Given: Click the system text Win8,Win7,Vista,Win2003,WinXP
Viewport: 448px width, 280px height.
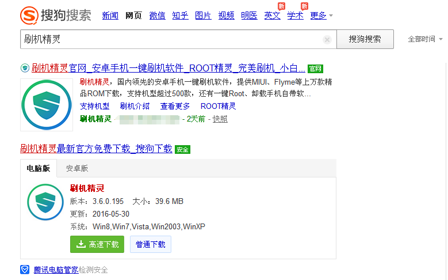Looking at the screenshot, I should tap(149, 226).
